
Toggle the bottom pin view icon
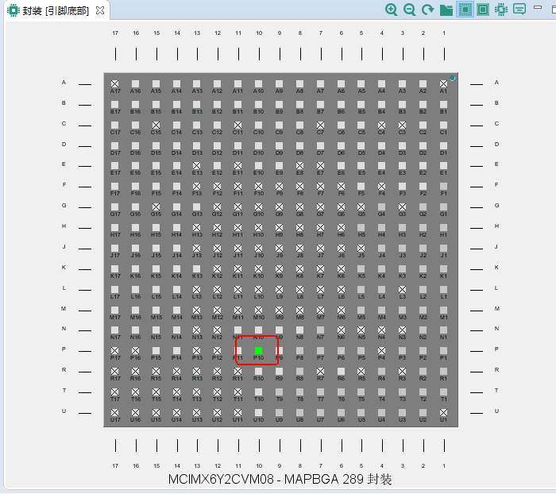click(x=465, y=10)
